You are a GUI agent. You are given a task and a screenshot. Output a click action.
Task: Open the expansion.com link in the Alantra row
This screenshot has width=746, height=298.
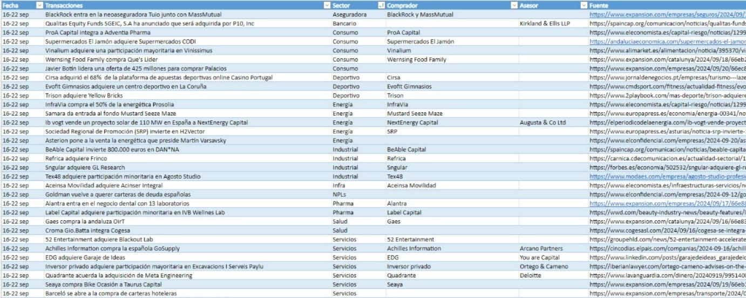(668, 204)
